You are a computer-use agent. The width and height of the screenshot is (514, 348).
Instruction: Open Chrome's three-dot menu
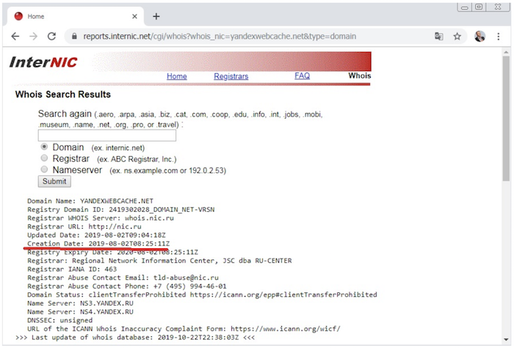[499, 37]
